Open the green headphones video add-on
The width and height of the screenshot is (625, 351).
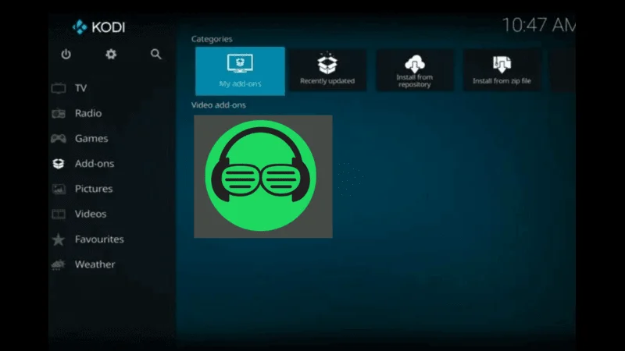tap(263, 177)
